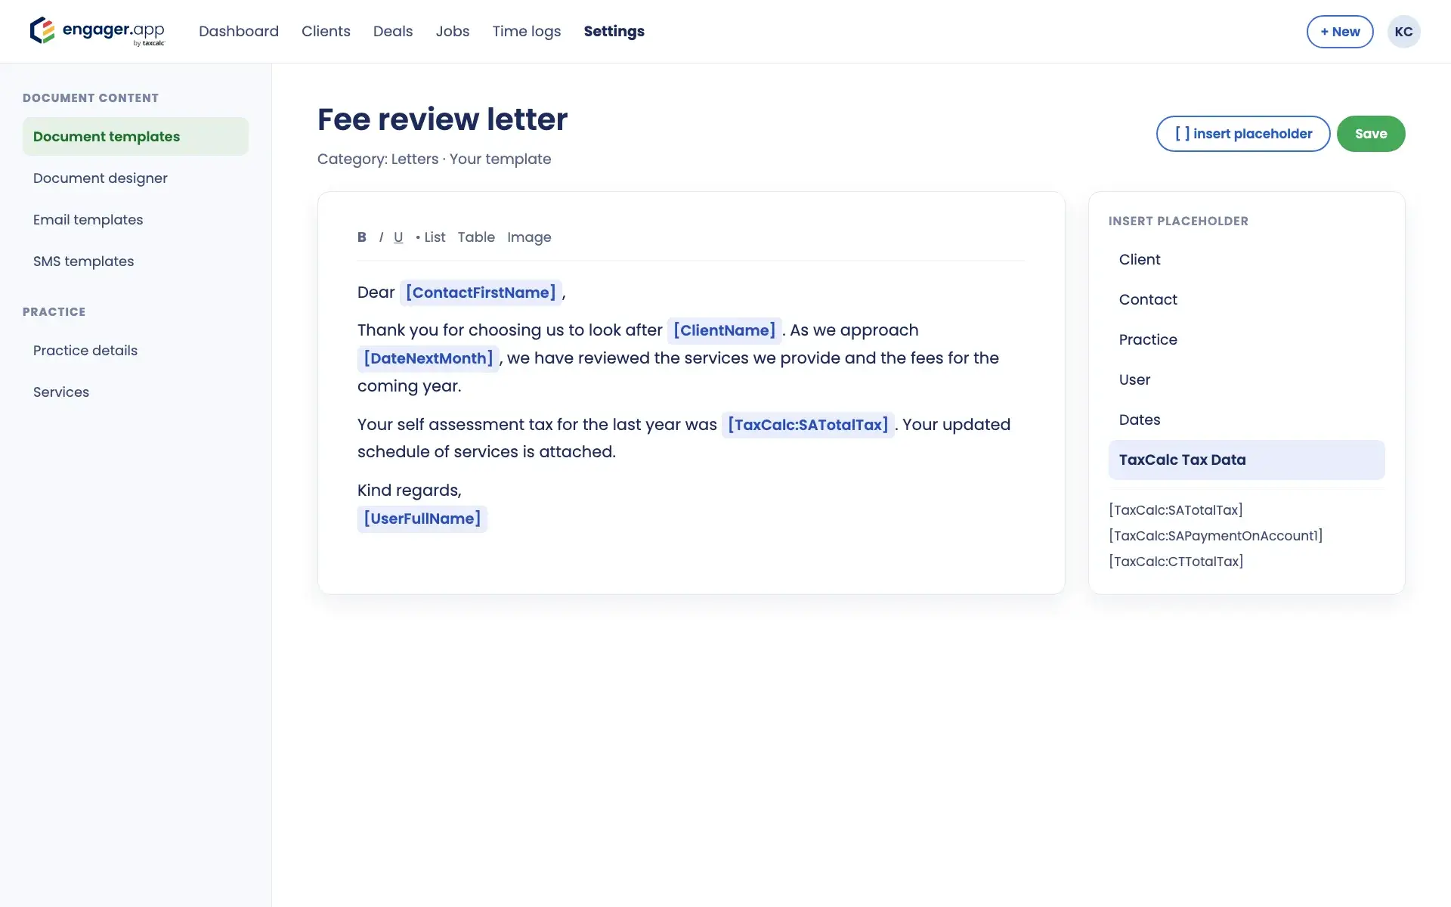Screen dimensions: 1451x907
Task: Insert [TaxCalc:CTTotalTax] placeholder
Action: [1176, 562]
